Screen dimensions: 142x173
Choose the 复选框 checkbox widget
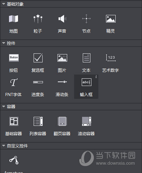click(x=38, y=58)
